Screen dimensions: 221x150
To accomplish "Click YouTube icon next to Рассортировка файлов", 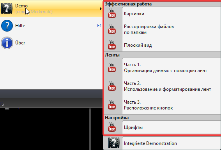I will pos(112,29).
